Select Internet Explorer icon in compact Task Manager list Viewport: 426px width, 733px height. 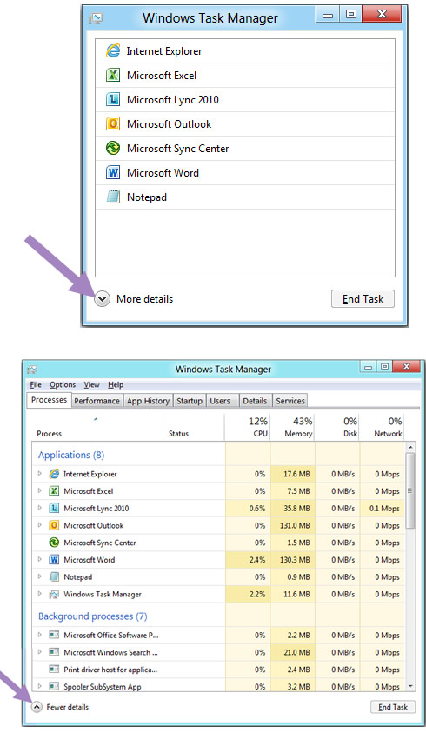tap(113, 50)
